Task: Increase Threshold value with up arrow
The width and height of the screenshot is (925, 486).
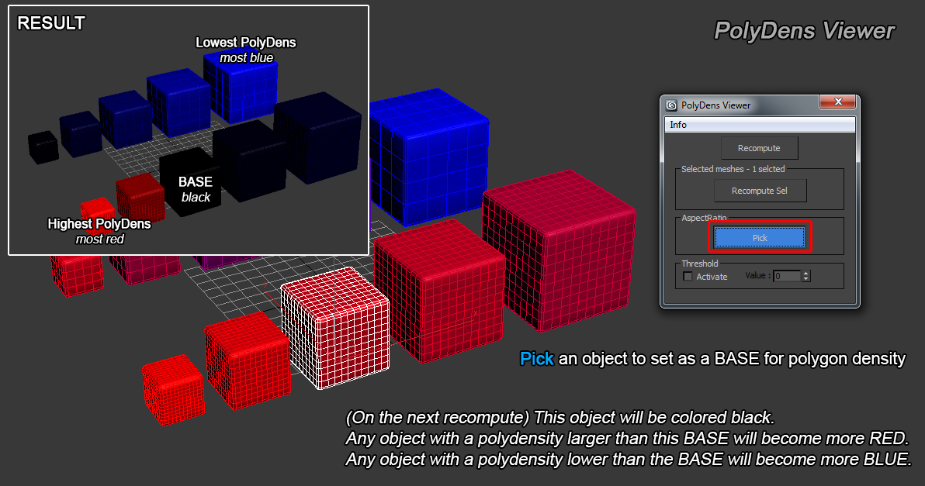Action: pos(806,273)
